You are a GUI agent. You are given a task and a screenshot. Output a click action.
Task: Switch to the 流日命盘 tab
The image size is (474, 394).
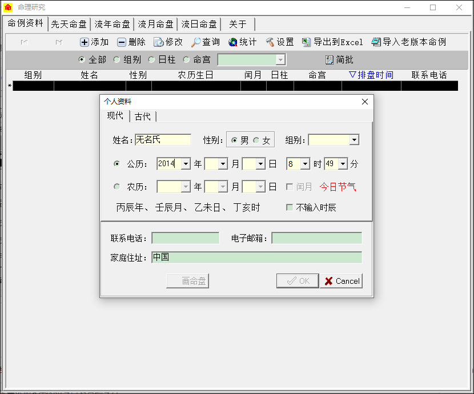pos(199,24)
